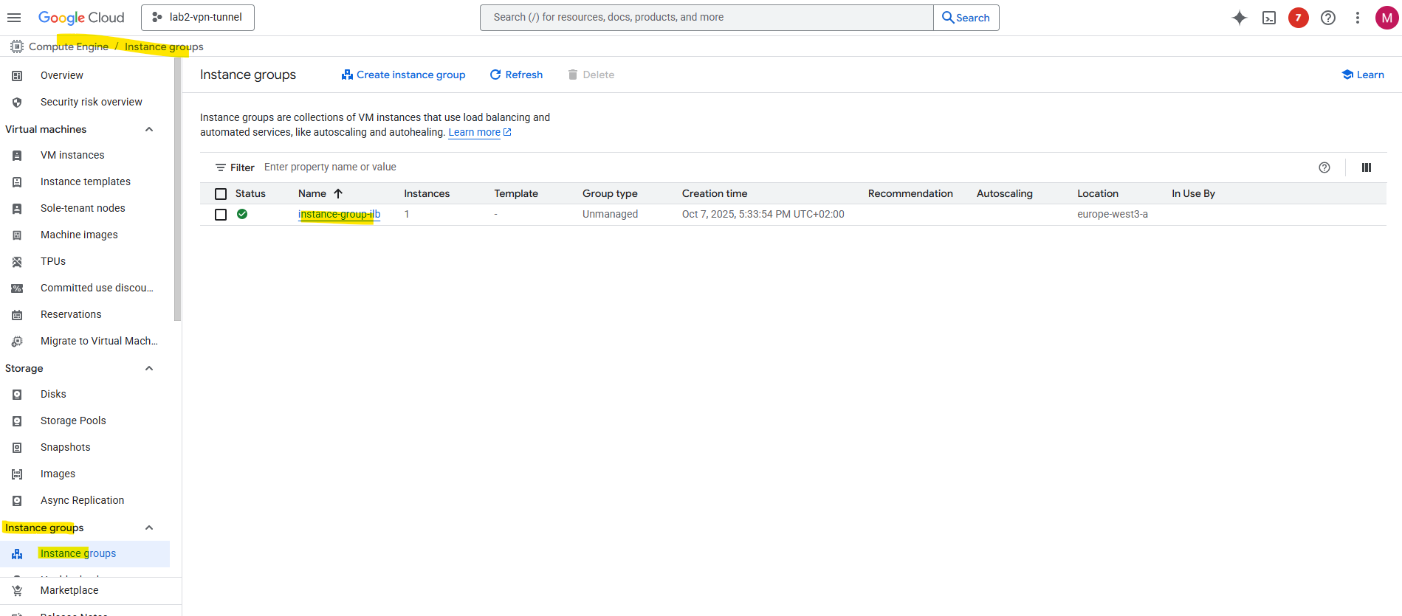
Task: Collapse the Virtual machines section
Action: 149,130
